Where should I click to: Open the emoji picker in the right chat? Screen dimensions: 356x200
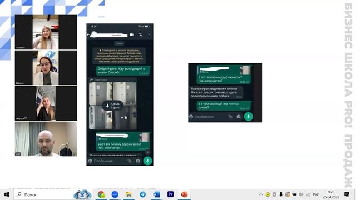point(191,117)
